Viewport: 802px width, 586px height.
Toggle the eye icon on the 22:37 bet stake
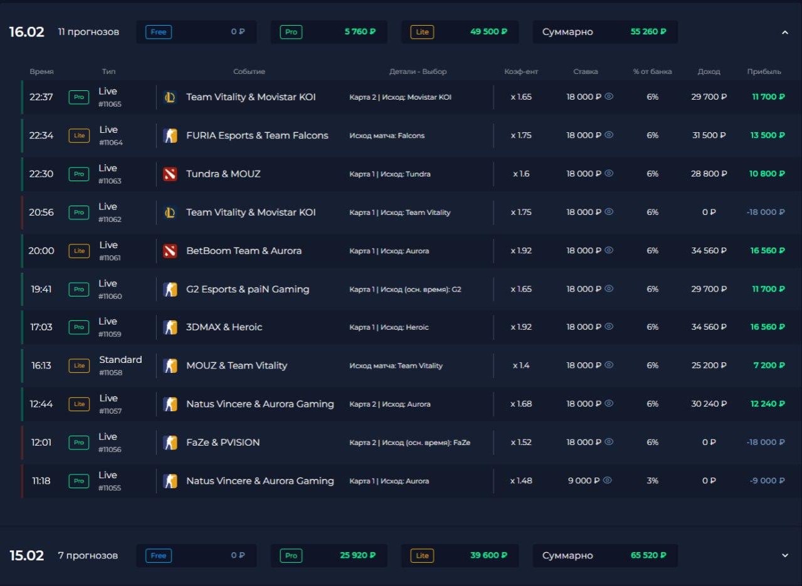(608, 97)
